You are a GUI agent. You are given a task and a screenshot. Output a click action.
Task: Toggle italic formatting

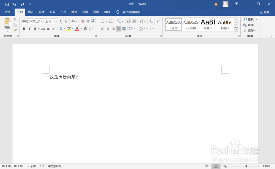point(29,29)
